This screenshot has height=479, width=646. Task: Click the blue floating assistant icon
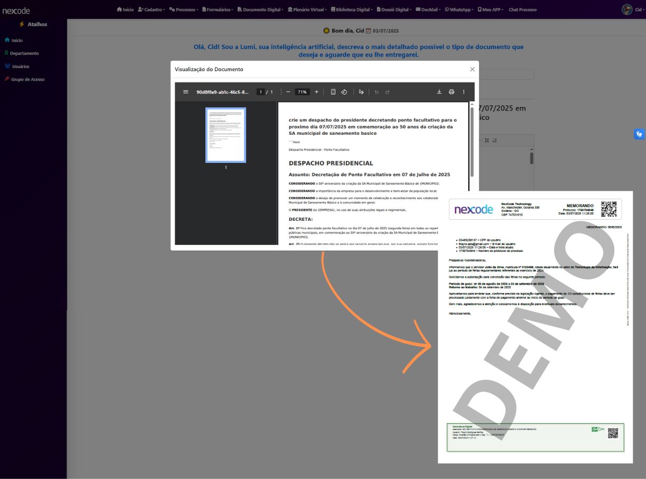tap(639, 134)
